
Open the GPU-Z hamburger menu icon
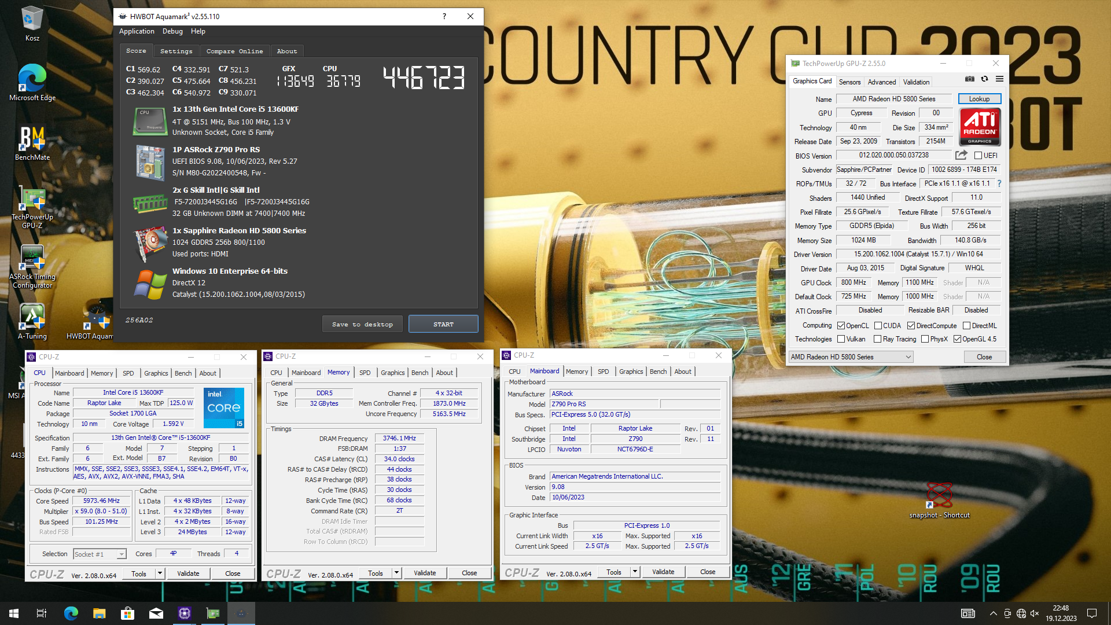(999, 79)
